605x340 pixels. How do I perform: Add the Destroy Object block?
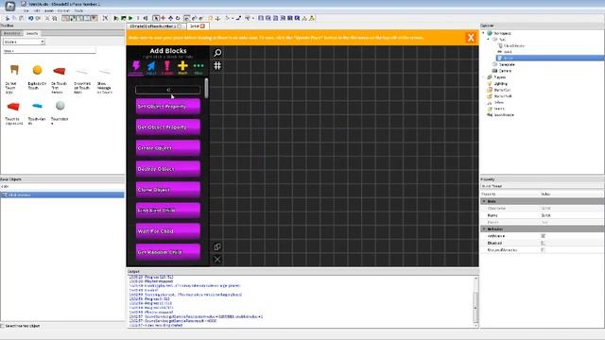(168, 169)
